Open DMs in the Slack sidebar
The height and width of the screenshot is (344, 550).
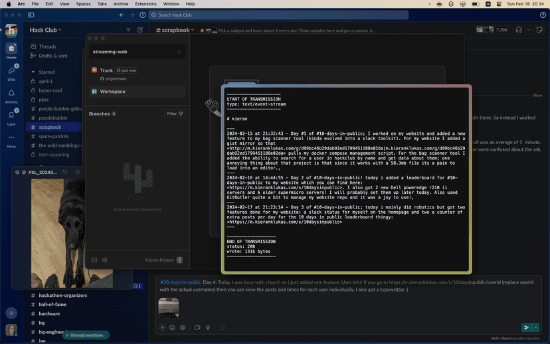[x=11, y=71]
